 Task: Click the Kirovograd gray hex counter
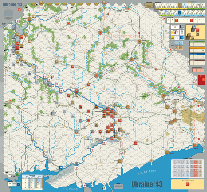[x=53, y=113]
